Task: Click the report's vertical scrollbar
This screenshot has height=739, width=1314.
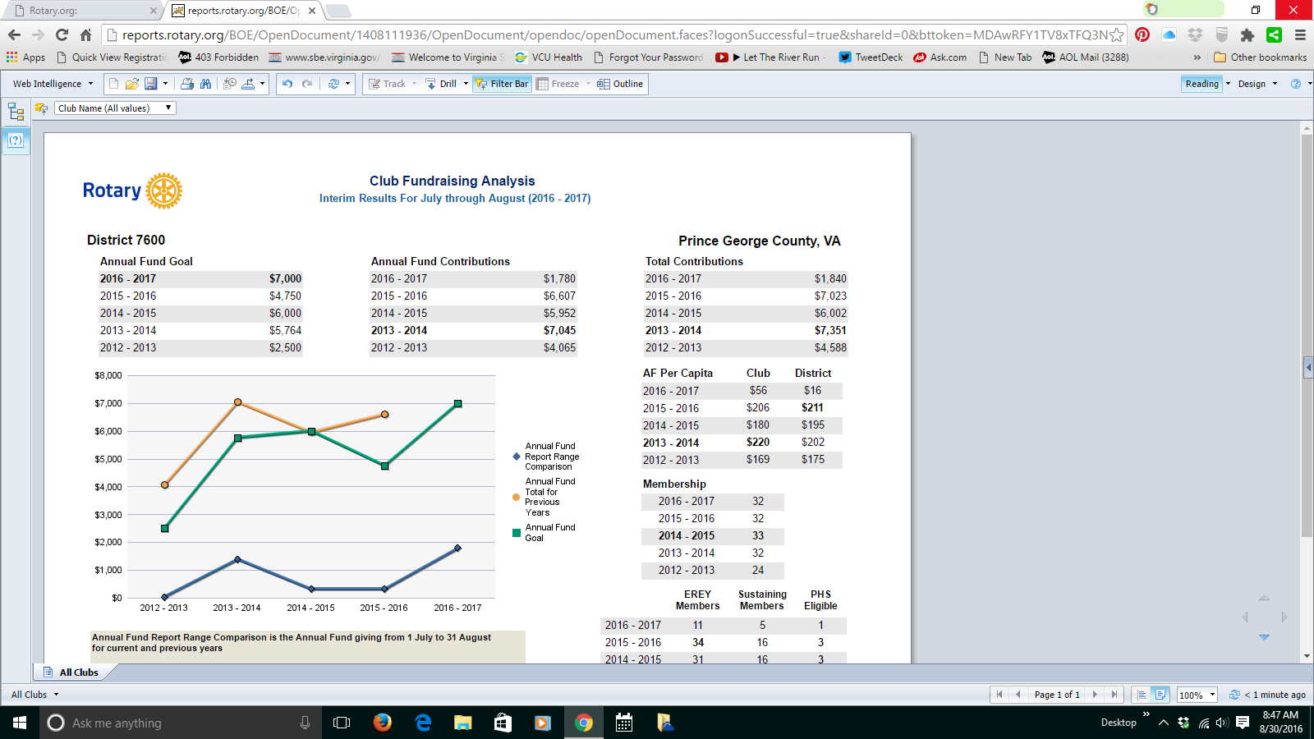Action: click(1307, 328)
